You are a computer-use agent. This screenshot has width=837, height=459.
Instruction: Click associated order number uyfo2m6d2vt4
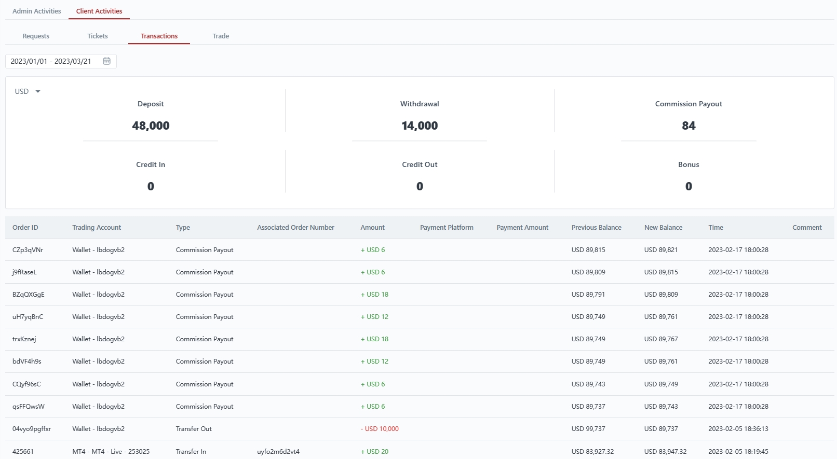(278, 451)
